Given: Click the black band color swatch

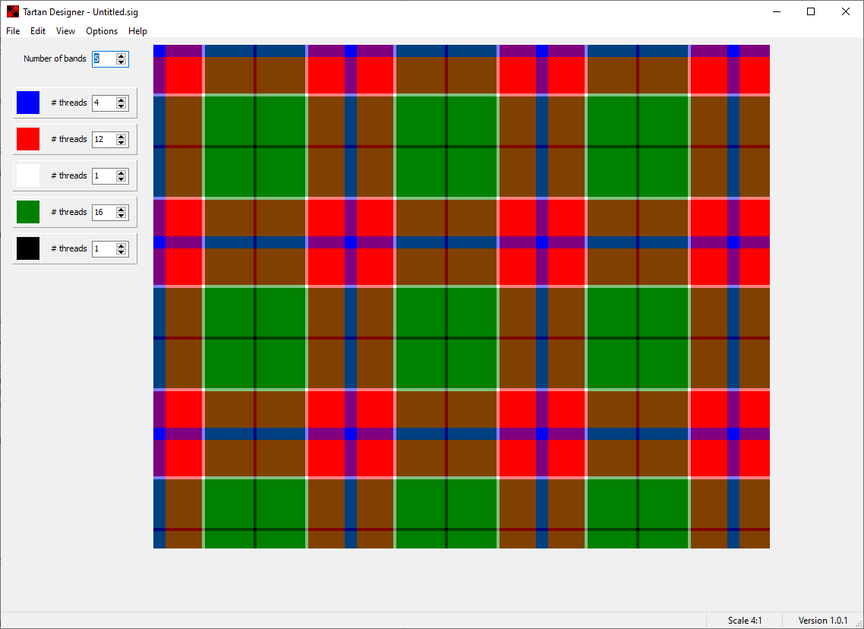Looking at the screenshot, I should (28, 248).
